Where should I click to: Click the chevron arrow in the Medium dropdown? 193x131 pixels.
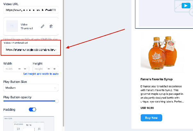55,88
